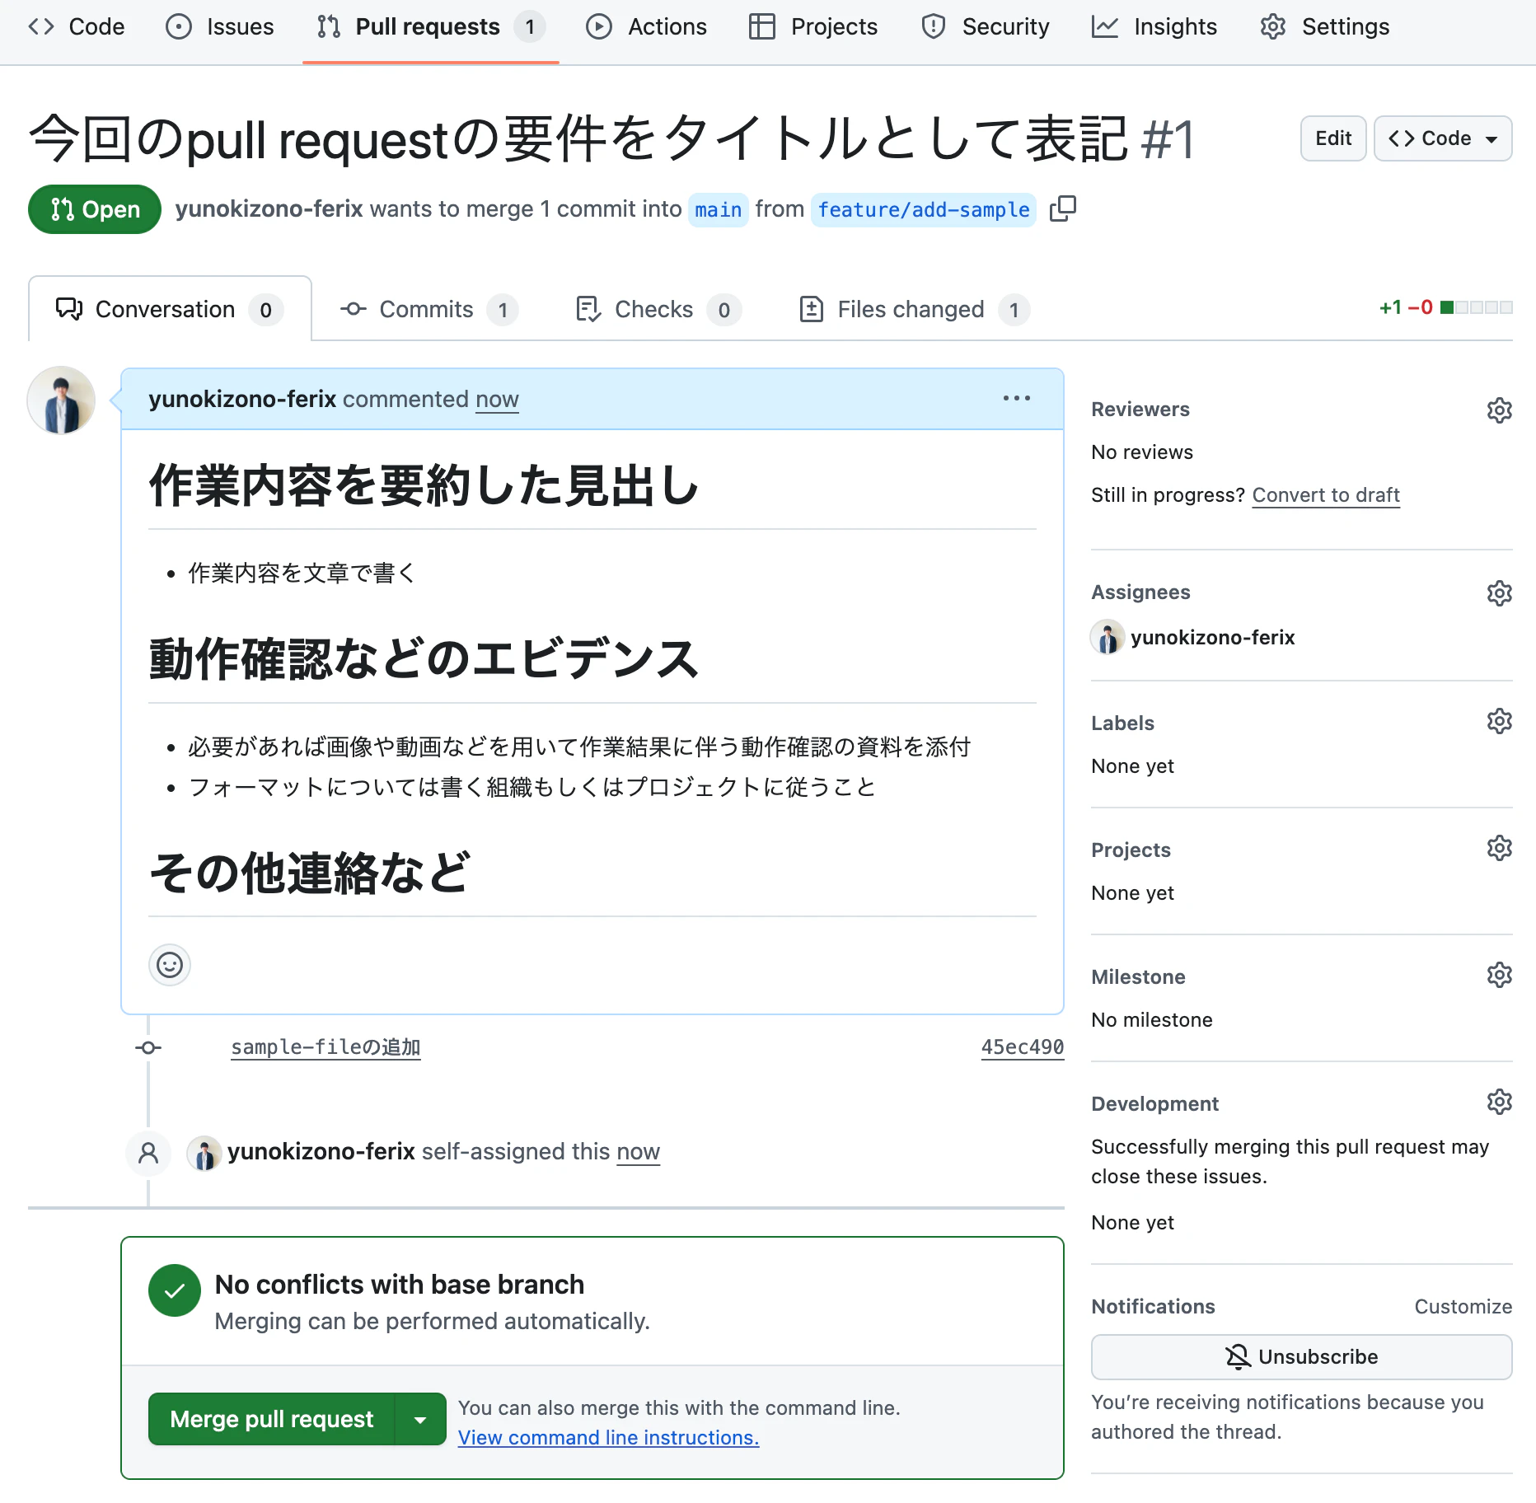
Task: Click the pull request title text
Action: (x=578, y=138)
